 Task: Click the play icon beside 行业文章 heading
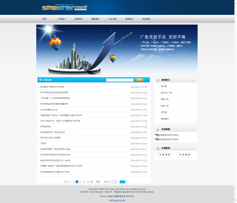(x=41, y=80)
